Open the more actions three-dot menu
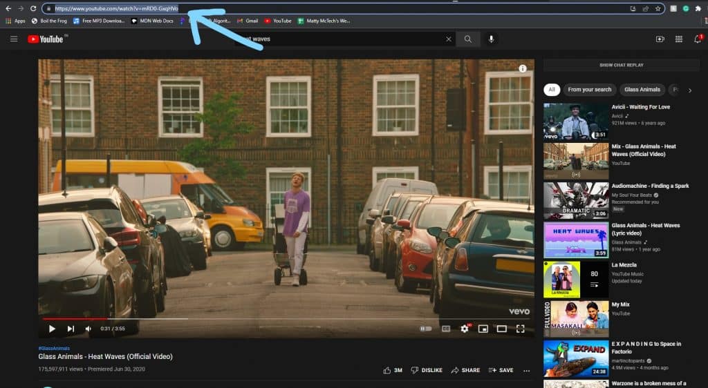 point(526,371)
